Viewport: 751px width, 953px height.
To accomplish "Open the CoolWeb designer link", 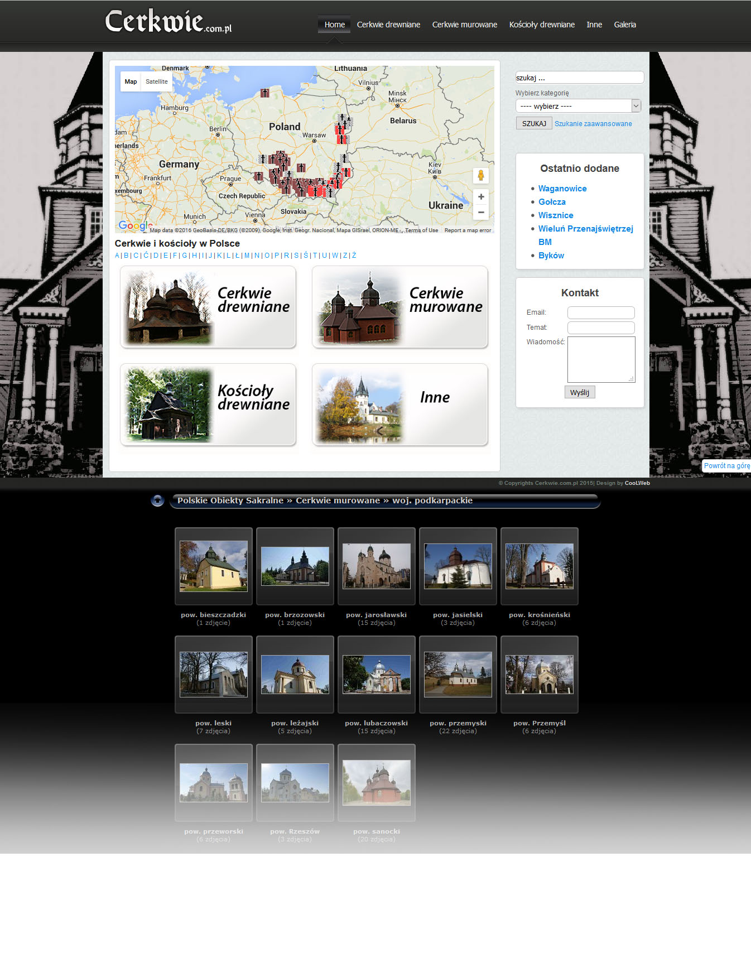I will [x=637, y=483].
